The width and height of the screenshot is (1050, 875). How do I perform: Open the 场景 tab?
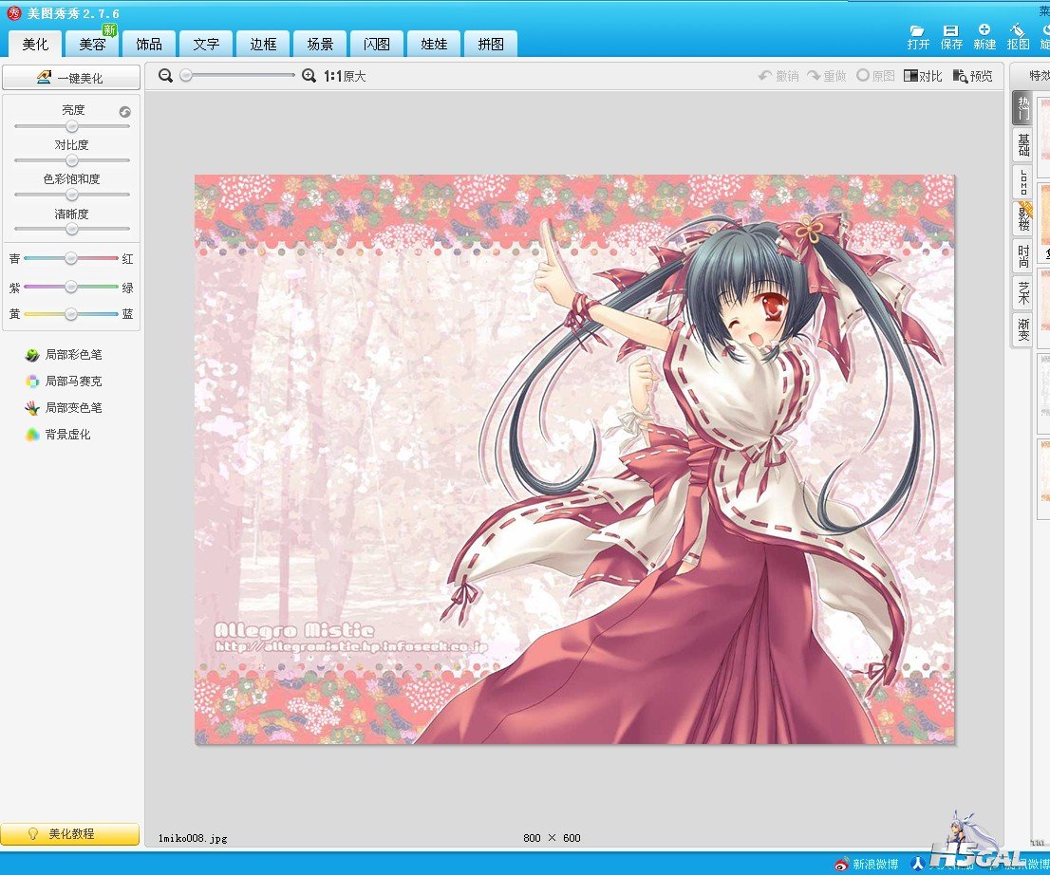point(319,45)
